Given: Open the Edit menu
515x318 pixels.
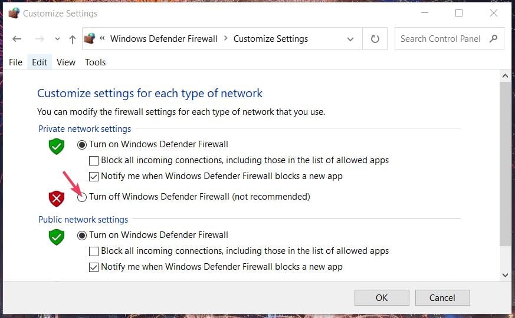Looking at the screenshot, I should point(40,62).
